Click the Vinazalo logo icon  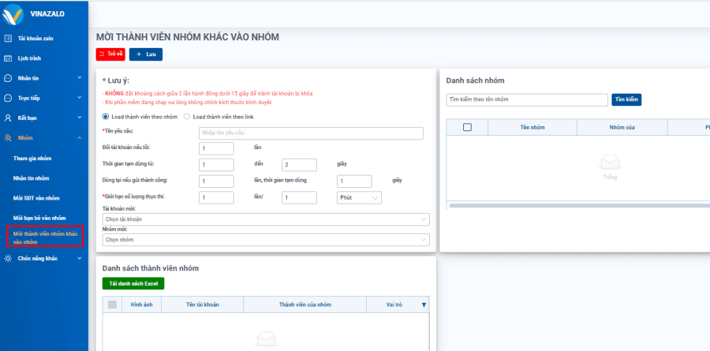click(14, 14)
